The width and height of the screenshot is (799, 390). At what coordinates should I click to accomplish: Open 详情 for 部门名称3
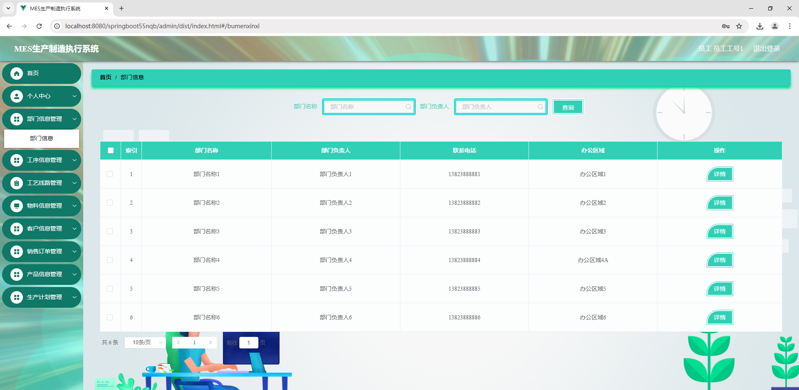(x=720, y=231)
